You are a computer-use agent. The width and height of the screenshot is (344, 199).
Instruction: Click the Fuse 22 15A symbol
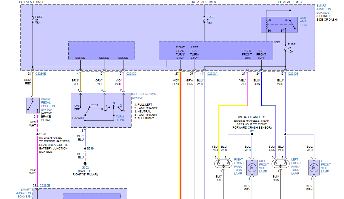click(x=33, y=19)
